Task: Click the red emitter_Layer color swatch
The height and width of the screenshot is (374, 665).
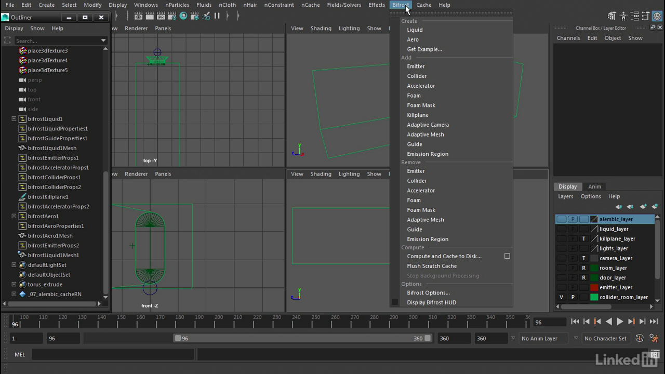Action: [x=594, y=287]
